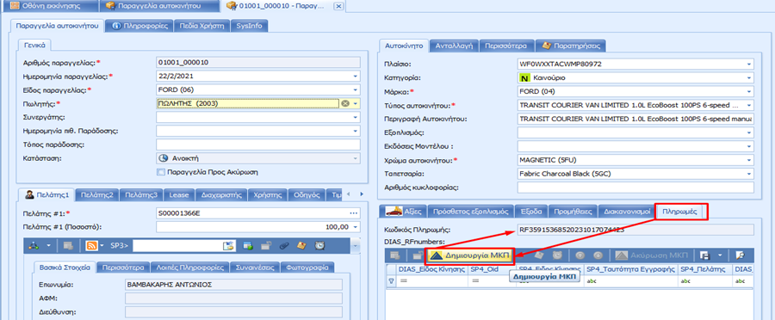The width and height of the screenshot is (775, 320).
Task: Click the down arrow icon in payments toolbar
Action: pos(598,255)
